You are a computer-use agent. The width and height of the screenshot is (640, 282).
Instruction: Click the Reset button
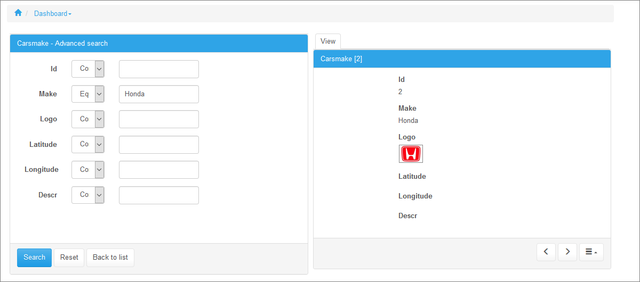point(69,258)
